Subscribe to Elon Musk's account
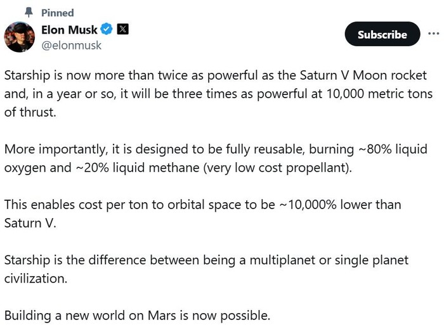This screenshot has width=444, height=327. 382,34
